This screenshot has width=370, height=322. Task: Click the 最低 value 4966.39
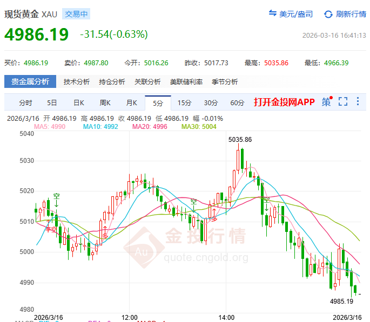337,63
